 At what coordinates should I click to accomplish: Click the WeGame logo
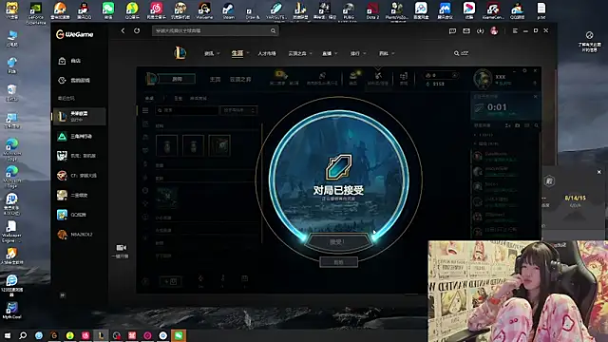[x=75, y=34]
